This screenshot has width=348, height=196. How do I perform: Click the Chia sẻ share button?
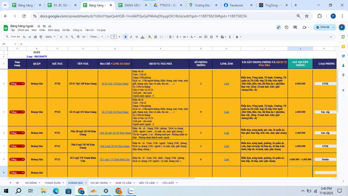(323, 27)
